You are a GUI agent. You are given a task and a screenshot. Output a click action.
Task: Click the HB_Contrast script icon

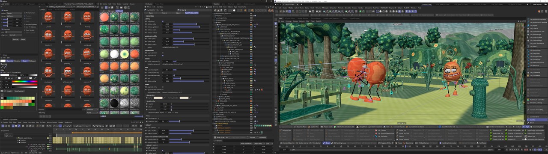[x=376, y=130]
